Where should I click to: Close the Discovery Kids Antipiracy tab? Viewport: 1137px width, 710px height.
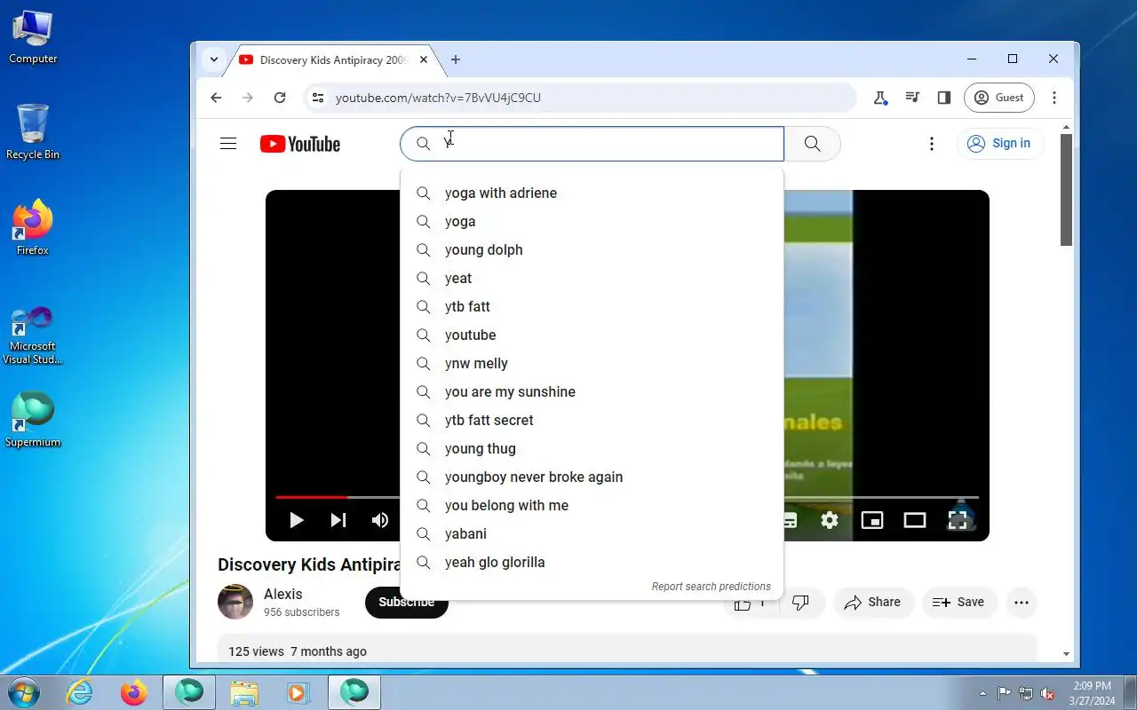click(424, 59)
